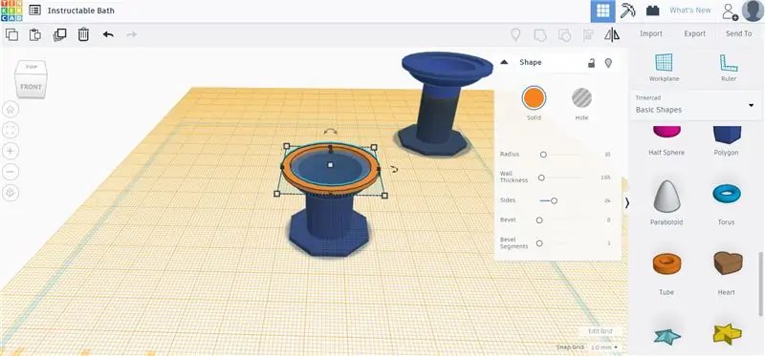Click the Paste clipboard icon
Screen dimensions: 765x356
(x=34, y=34)
